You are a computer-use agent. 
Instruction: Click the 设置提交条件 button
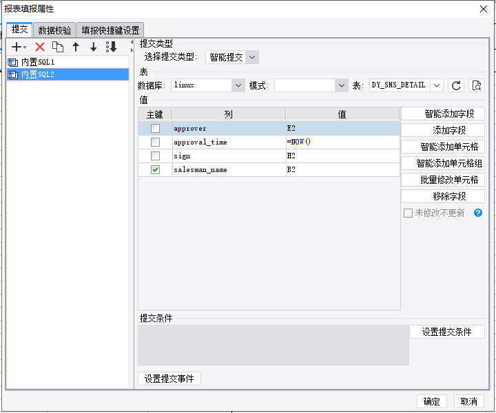(x=446, y=332)
